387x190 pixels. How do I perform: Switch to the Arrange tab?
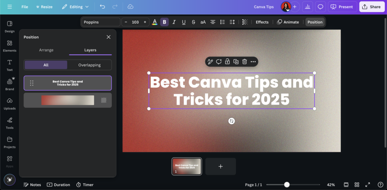click(46, 50)
